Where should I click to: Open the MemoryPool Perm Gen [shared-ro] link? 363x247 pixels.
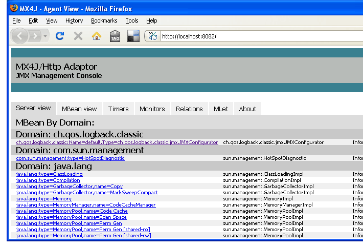(83, 230)
